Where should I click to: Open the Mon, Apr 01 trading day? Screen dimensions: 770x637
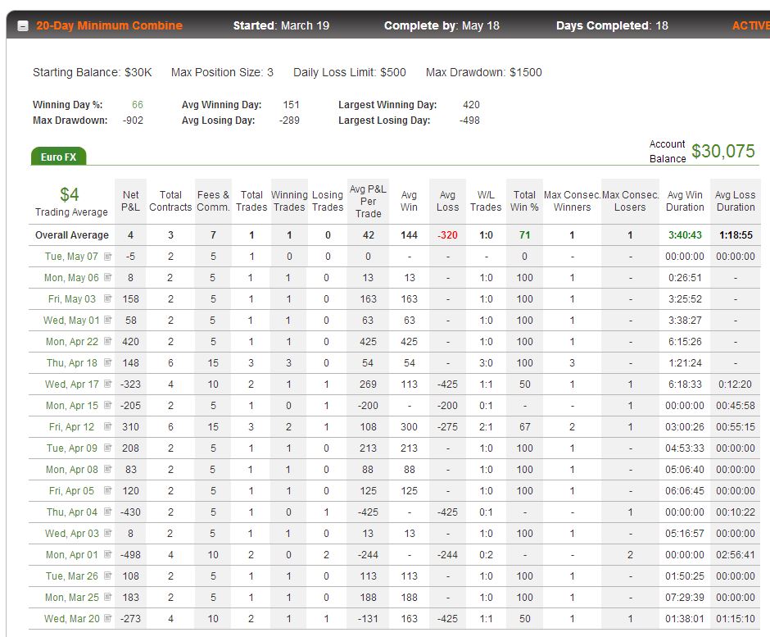[72, 554]
